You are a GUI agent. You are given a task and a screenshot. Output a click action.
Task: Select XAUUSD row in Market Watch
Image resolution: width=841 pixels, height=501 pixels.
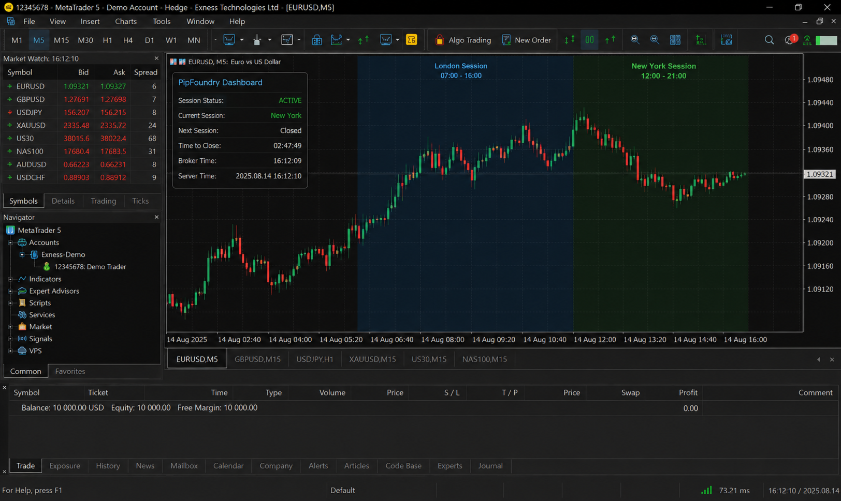click(x=81, y=125)
